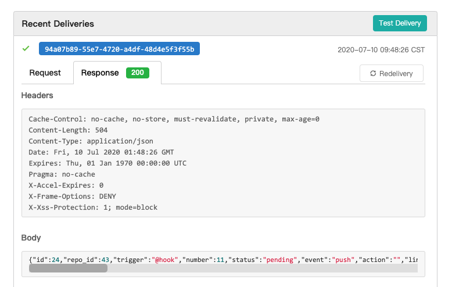Click the green 200 status badge
Screen dimensions: 452x287
pos(138,73)
